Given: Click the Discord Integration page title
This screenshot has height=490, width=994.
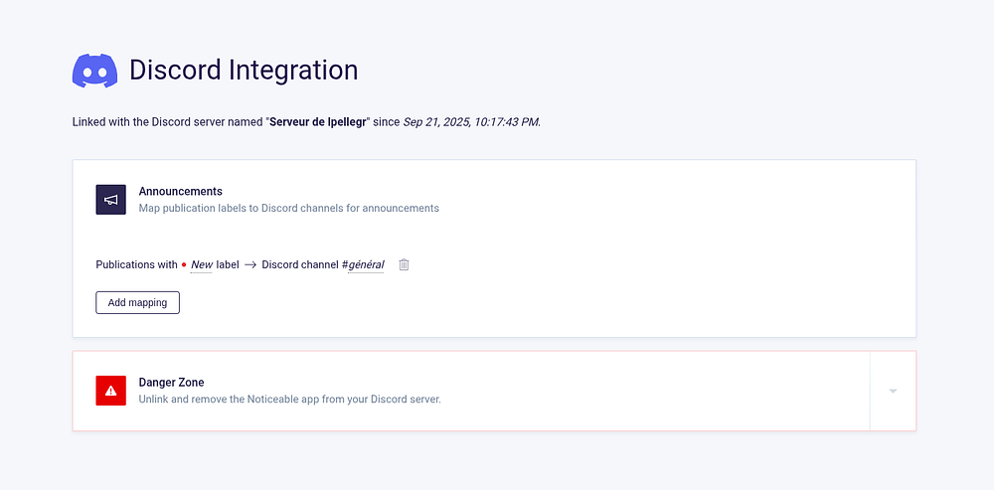Looking at the screenshot, I should (244, 71).
